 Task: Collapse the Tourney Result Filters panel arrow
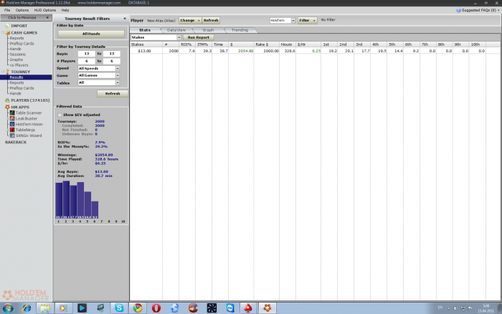click(125, 19)
